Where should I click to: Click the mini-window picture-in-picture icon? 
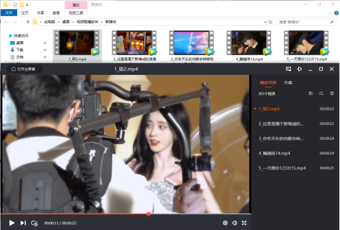coord(288,69)
